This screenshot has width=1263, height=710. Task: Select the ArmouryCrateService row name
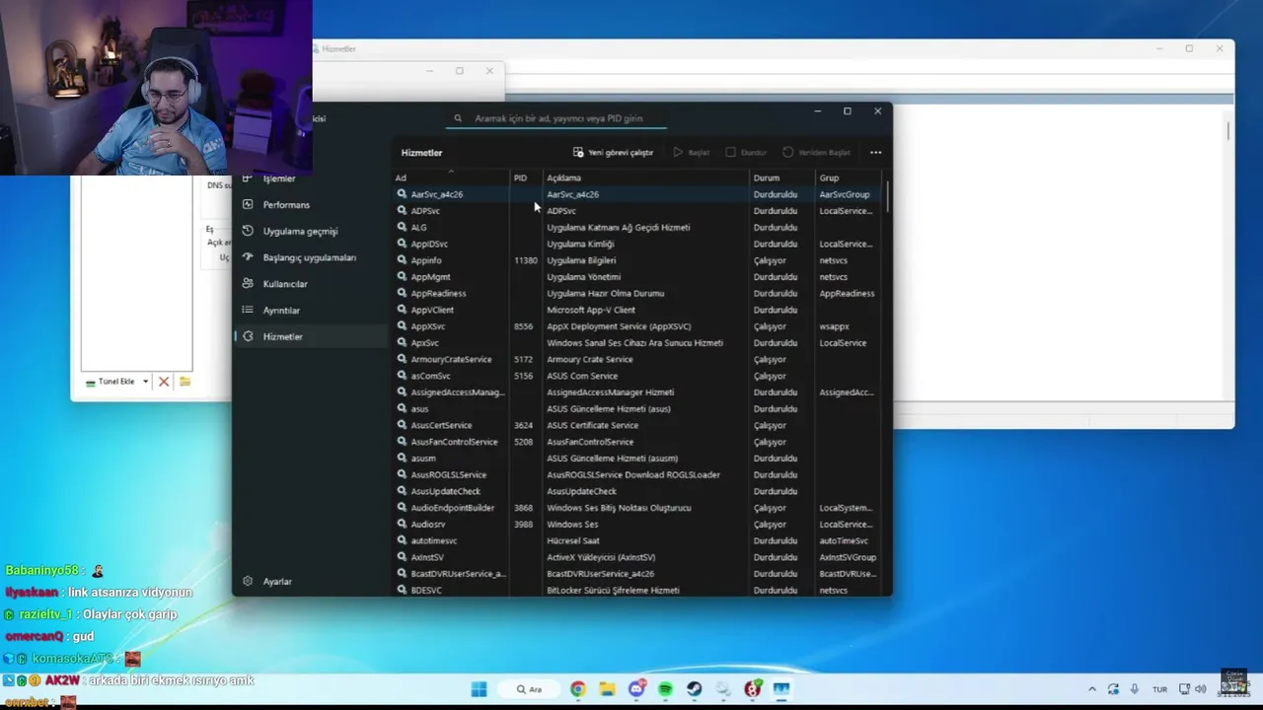click(x=451, y=360)
